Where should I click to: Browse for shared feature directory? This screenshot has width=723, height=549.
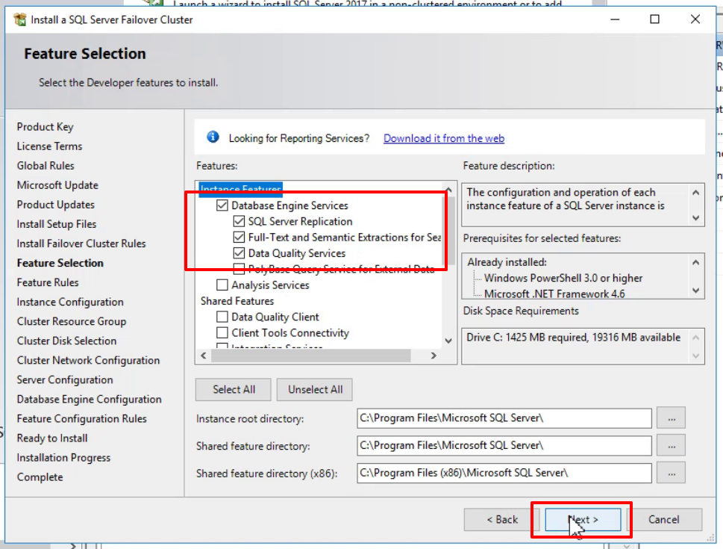(672, 446)
